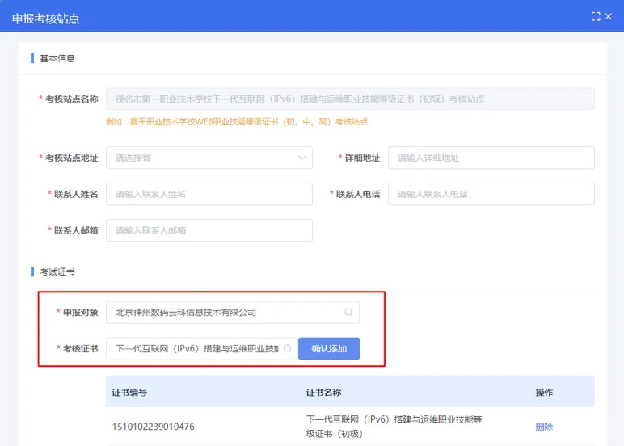Click the 详细地址 label
This screenshot has height=446, width=624.
362,158
